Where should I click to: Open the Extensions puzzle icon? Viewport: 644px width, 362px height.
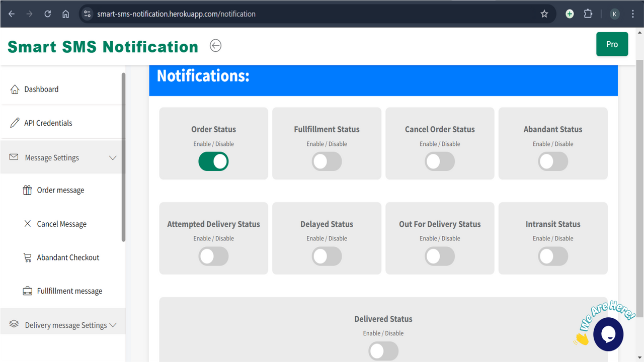(x=588, y=14)
